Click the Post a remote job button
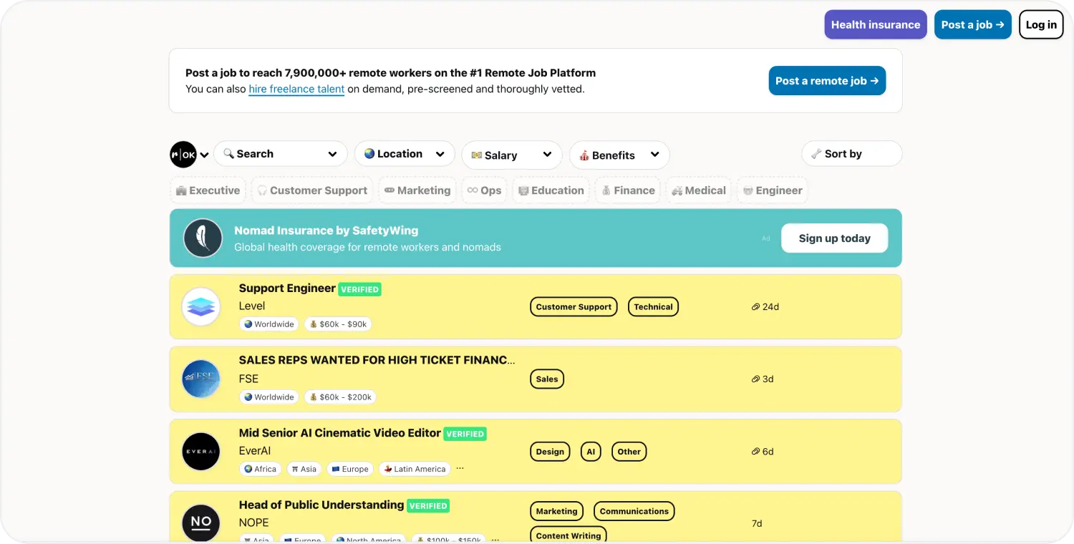 [827, 81]
